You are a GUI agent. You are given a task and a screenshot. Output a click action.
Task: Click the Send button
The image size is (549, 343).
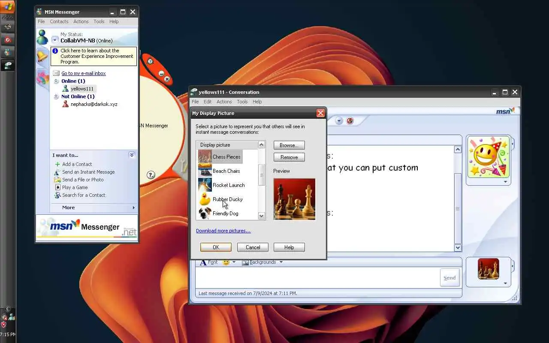[x=449, y=278]
